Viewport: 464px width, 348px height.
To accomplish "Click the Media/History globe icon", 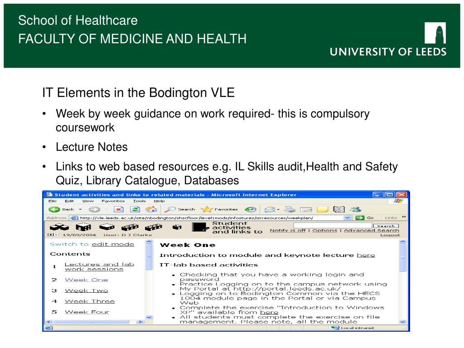I will (250, 209).
